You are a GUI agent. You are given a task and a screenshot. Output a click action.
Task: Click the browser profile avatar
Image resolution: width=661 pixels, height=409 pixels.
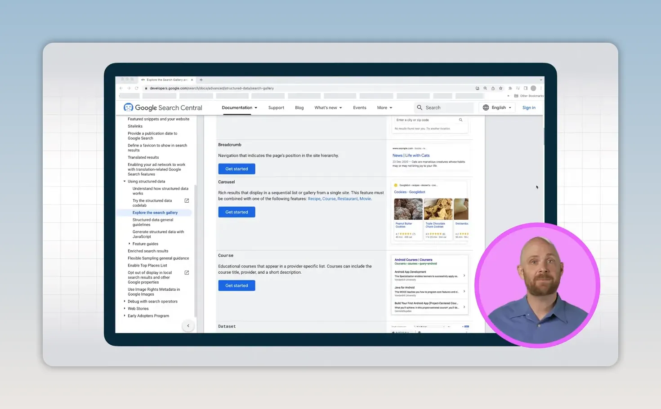pos(533,88)
